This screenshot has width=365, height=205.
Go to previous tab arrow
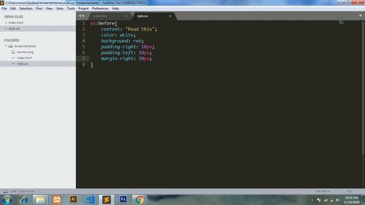click(80, 16)
